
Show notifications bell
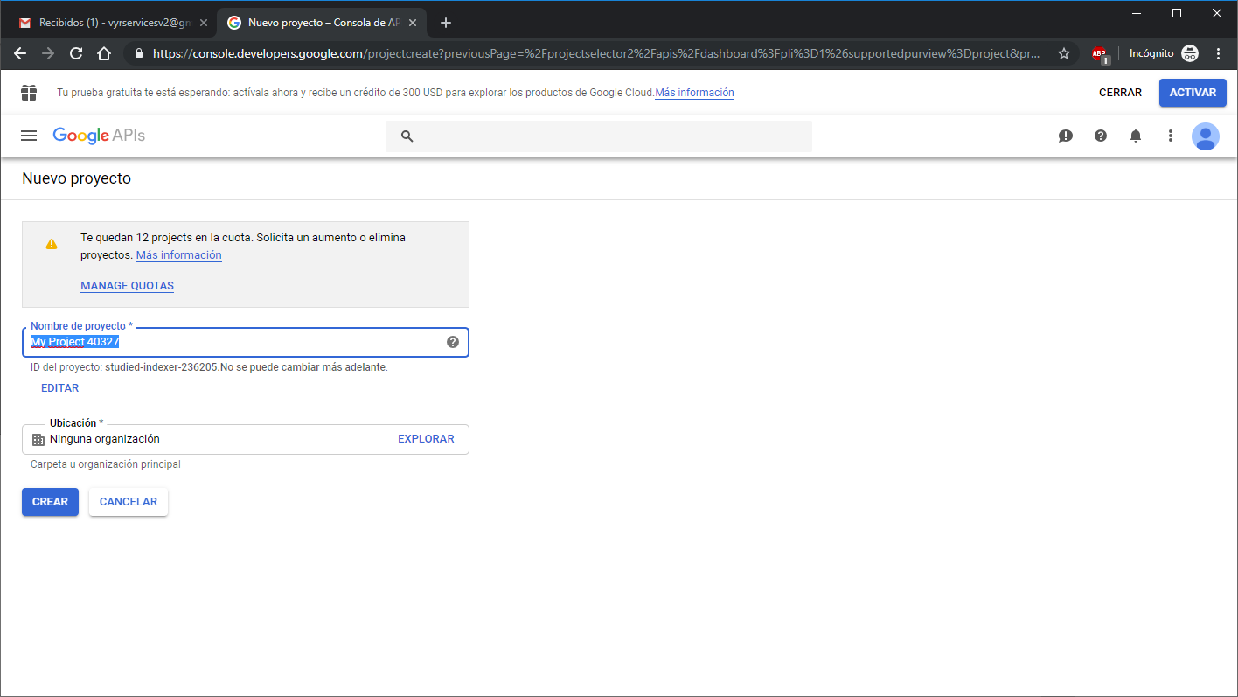[x=1136, y=136]
